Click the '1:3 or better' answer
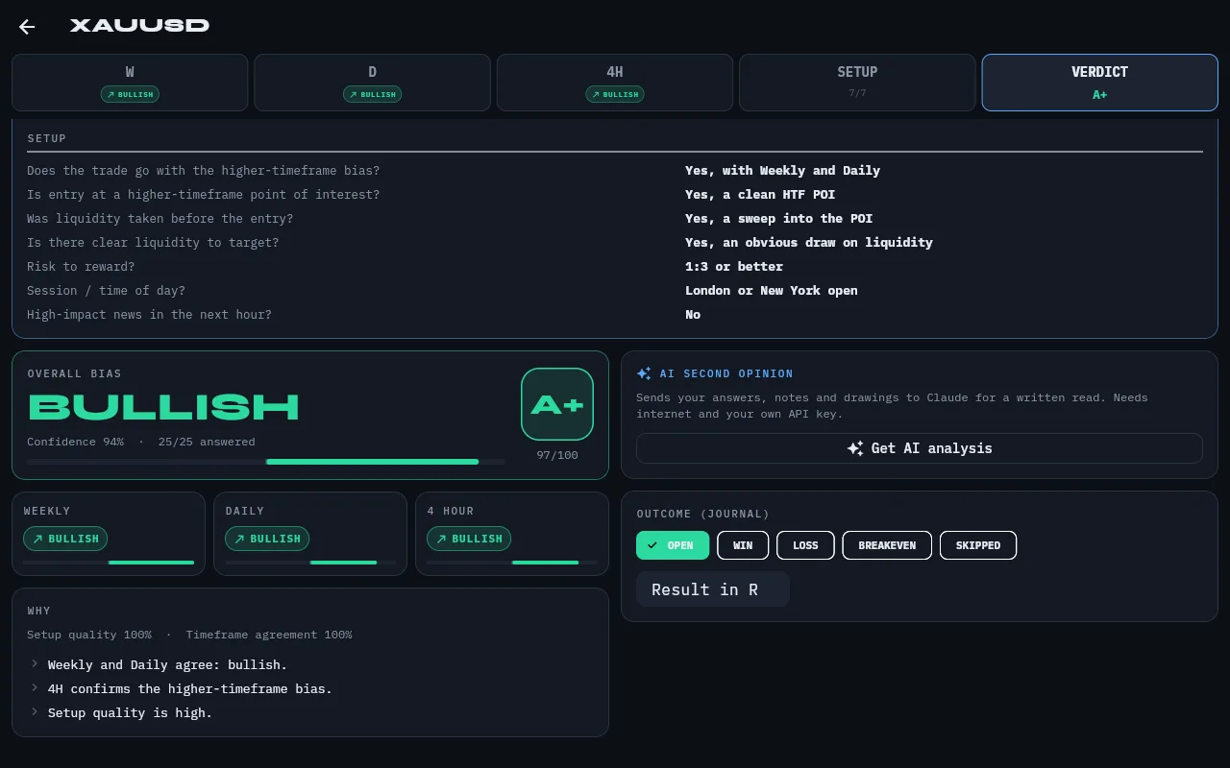1230x768 pixels. (x=734, y=267)
